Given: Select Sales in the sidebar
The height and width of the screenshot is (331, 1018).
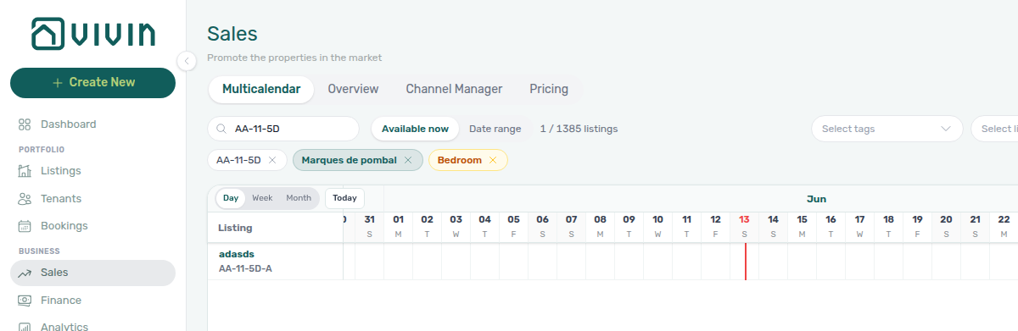Looking at the screenshot, I should coord(92,273).
